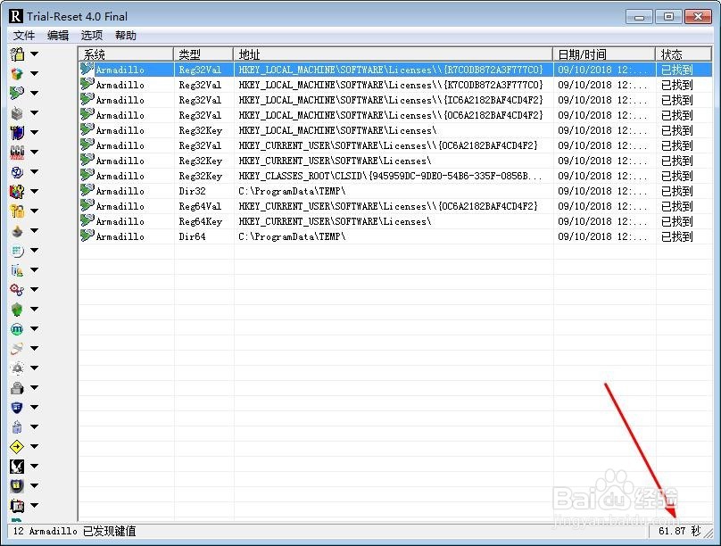The width and height of the screenshot is (721, 546).
Task: Click the round white grid sidebar icon
Action: (x=17, y=251)
